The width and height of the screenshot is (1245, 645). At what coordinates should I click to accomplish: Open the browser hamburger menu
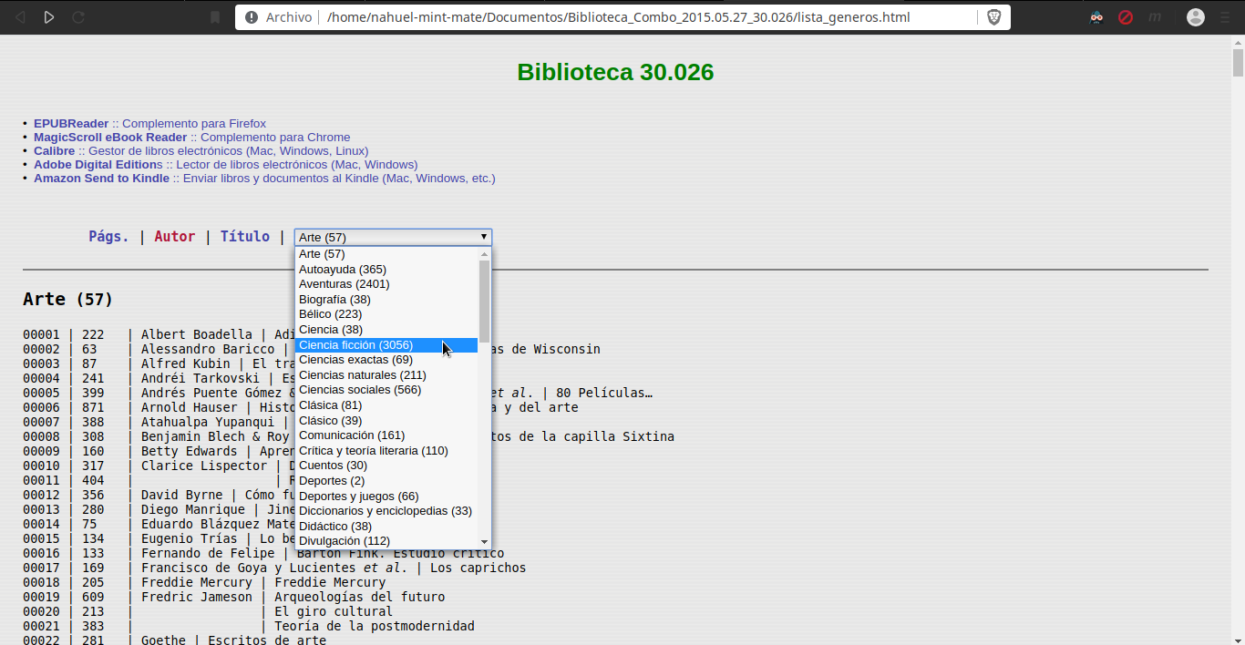point(1227,17)
